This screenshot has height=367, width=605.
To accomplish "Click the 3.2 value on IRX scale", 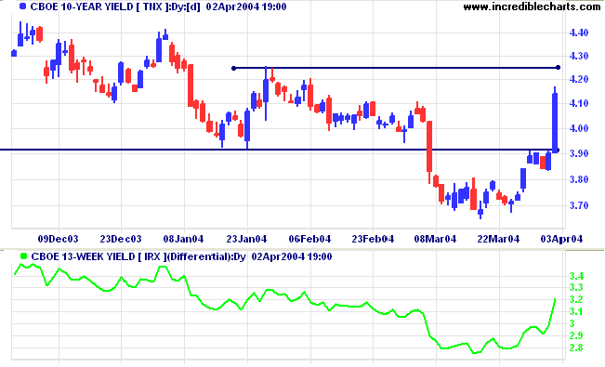I will [575, 299].
